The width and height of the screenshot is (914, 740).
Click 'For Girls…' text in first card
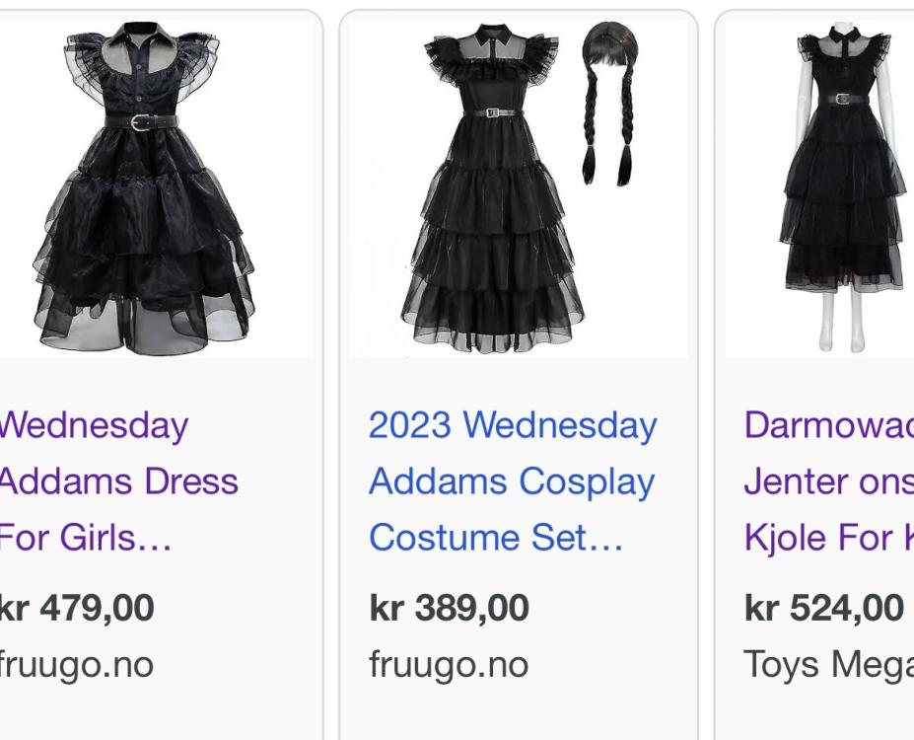point(86,537)
